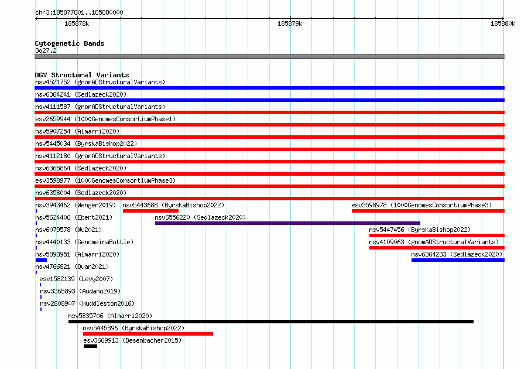Click esv1582139 Levy2007 label
The width and height of the screenshot is (521, 369).
[76, 279]
